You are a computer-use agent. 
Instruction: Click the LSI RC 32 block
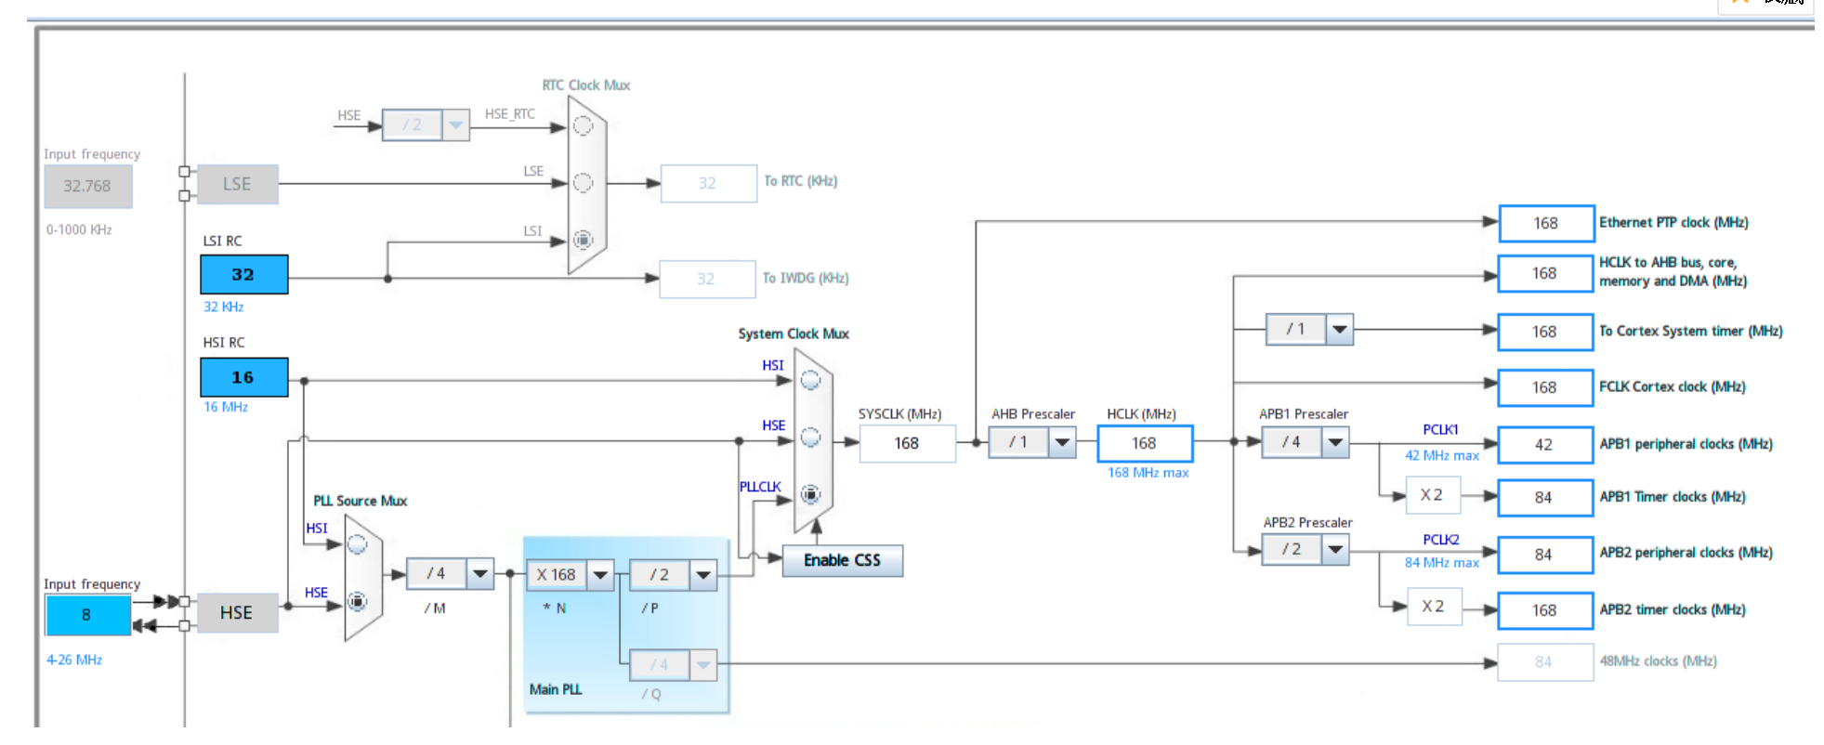click(x=243, y=274)
